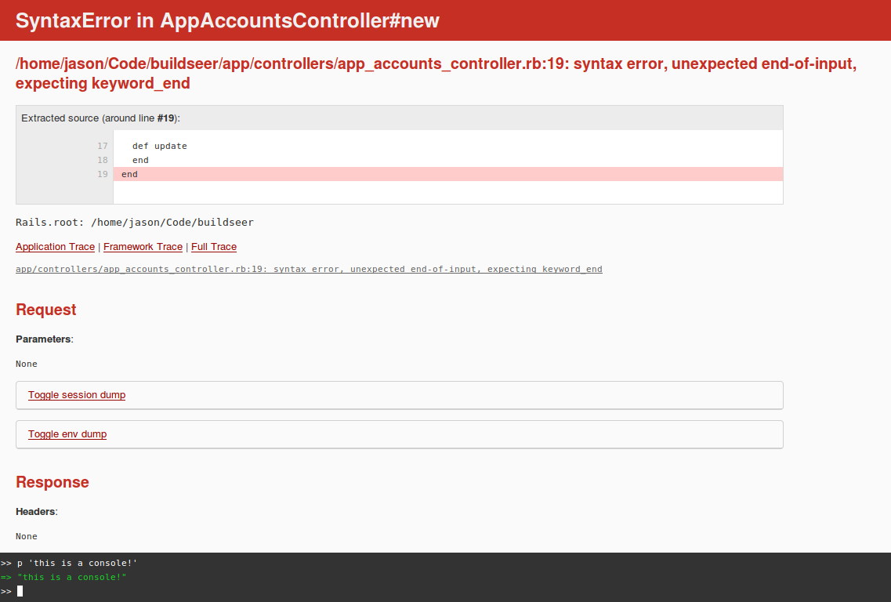Expand the Toggle session dump link
This screenshot has width=891, height=602.
click(77, 394)
